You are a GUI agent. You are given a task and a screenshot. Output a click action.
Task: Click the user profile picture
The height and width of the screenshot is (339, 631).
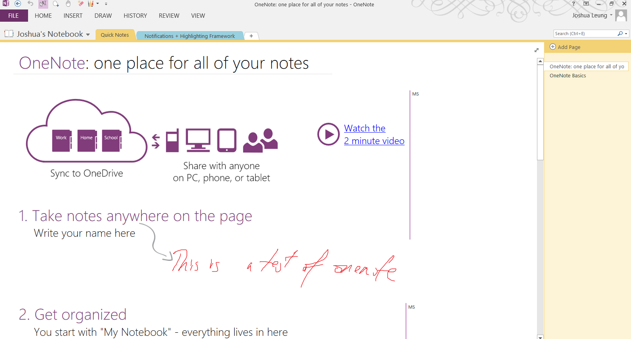click(621, 16)
